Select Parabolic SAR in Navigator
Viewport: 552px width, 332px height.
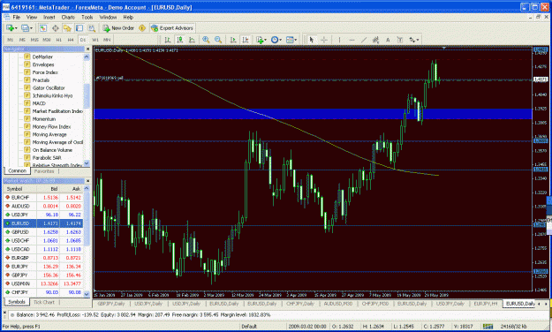click(x=47, y=157)
